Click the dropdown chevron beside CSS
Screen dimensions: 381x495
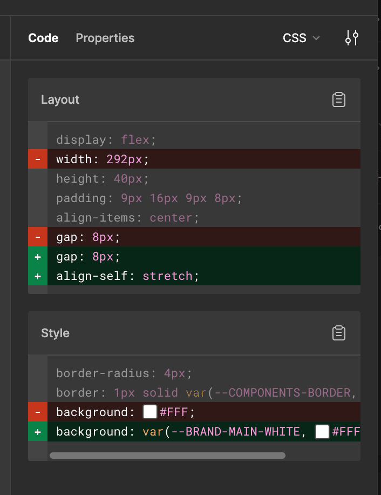click(x=316, y=38)
